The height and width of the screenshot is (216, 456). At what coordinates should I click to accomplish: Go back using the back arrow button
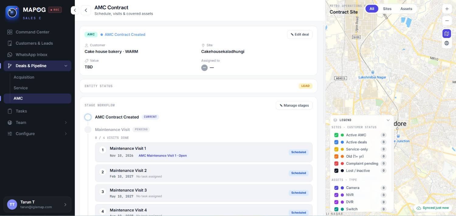click(x=86, y=10)
